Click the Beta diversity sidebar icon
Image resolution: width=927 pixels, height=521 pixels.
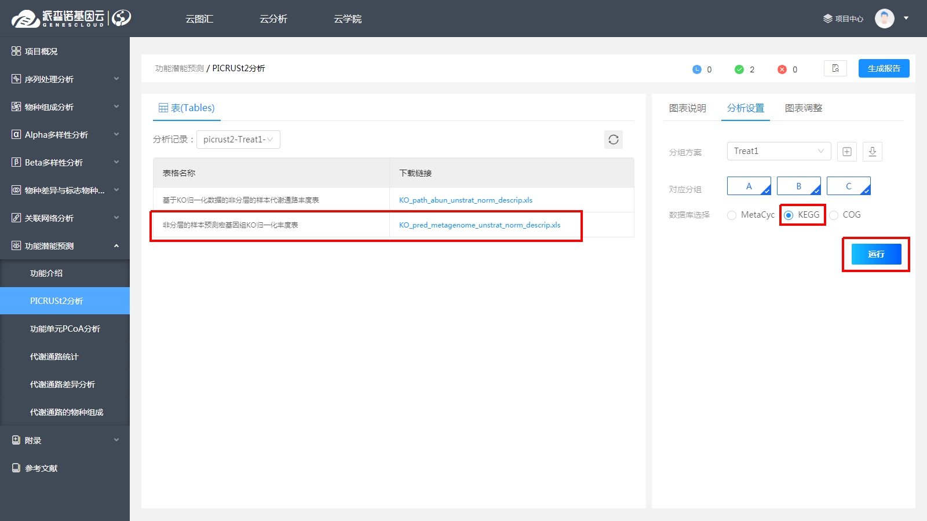[x=16, y=162]
